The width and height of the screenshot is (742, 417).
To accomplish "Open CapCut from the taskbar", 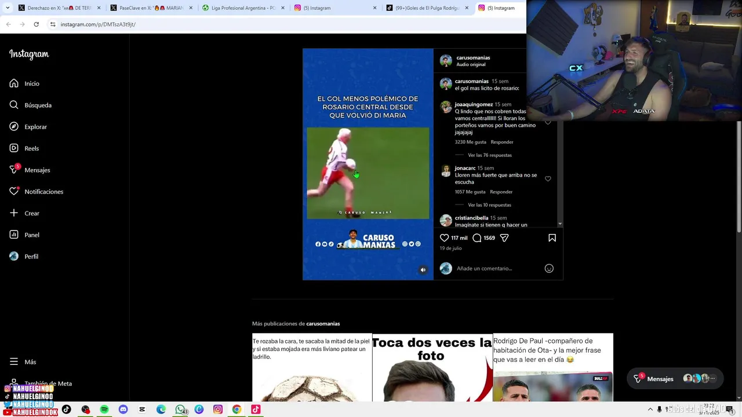I will click(x=142, y=409).
